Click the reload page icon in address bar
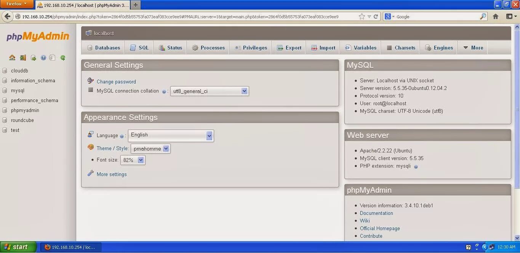The width and height of the screenshot is (520, 253). 376,16
